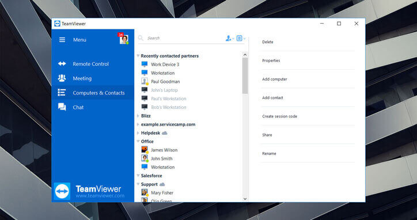Click the search magnifier icon

coord(141,38)
